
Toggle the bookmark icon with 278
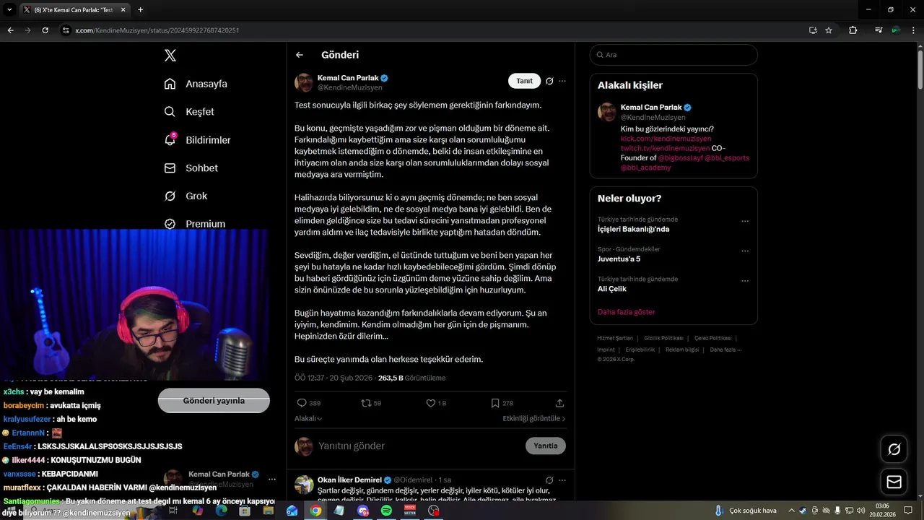coord(495,403)
